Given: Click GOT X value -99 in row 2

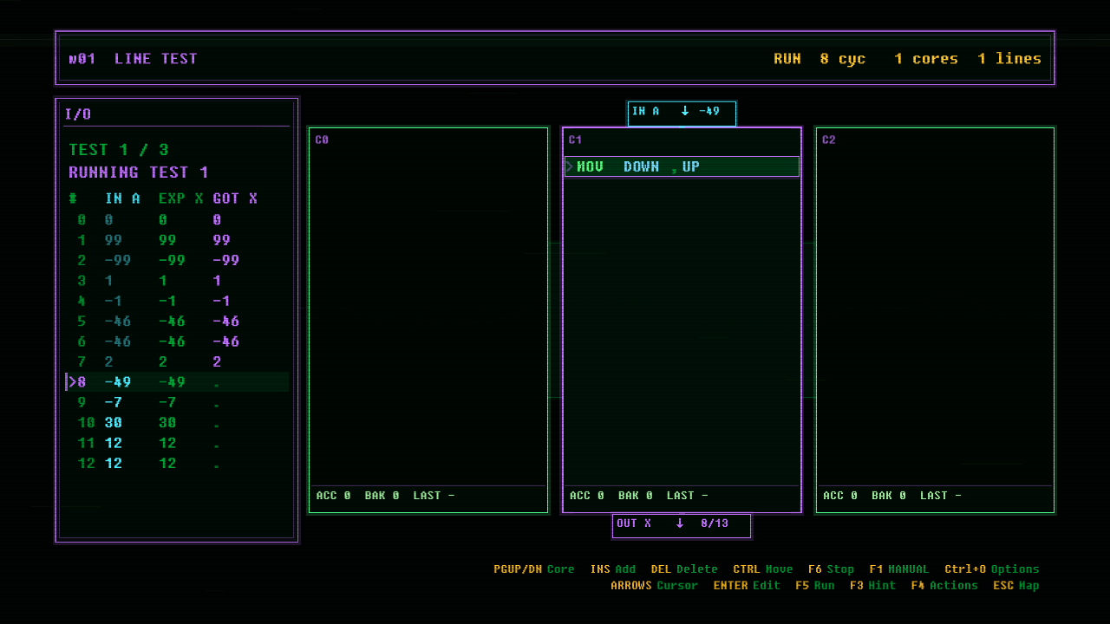Looking at the screenshot, I should pyautogui.click(x=226, y=260).
